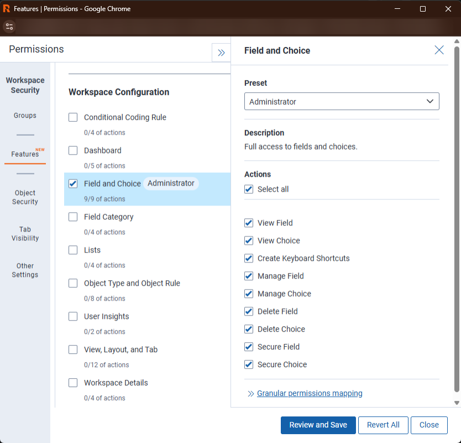Click the "0/5 of actions" text
The height and width of the screenshot is (443, 461).
click(104, 166)
